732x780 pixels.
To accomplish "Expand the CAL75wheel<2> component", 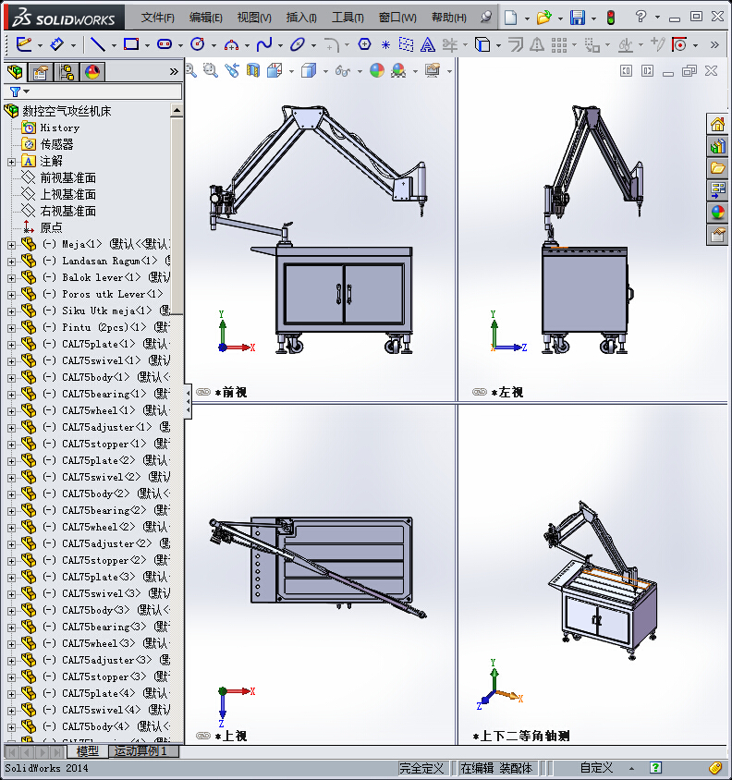I will point(11,528).
